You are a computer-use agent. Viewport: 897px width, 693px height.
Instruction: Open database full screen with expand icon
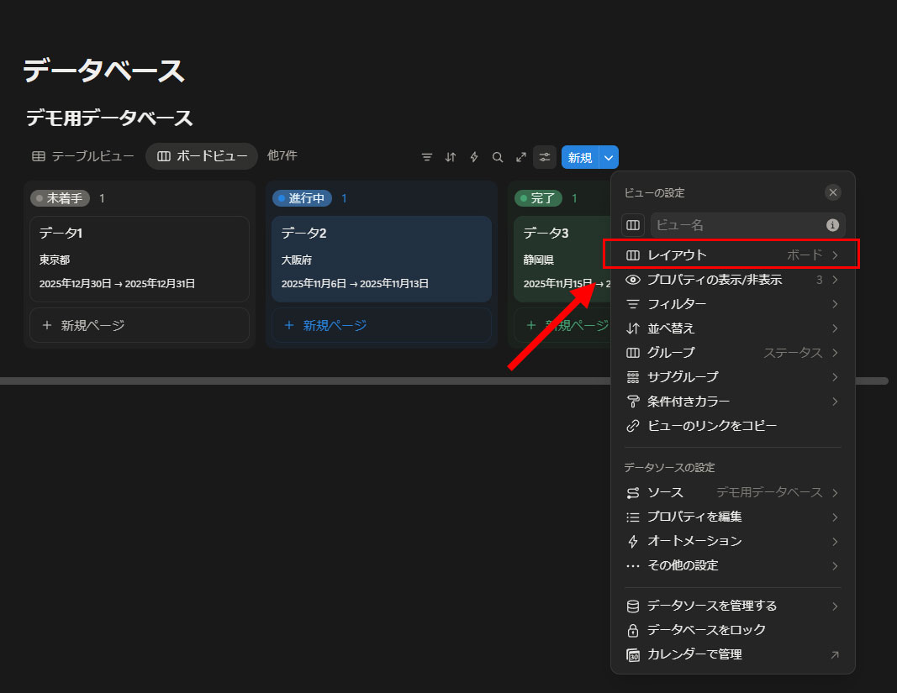(x=521, y=157)
